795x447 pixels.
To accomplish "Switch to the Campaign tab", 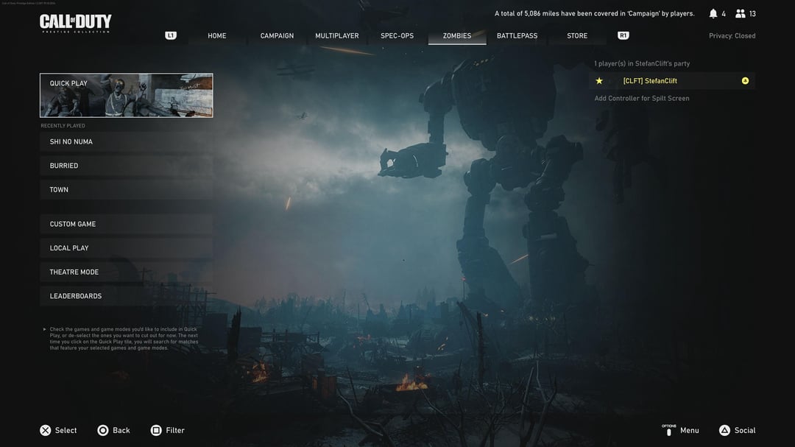I will tap(277, 35).
